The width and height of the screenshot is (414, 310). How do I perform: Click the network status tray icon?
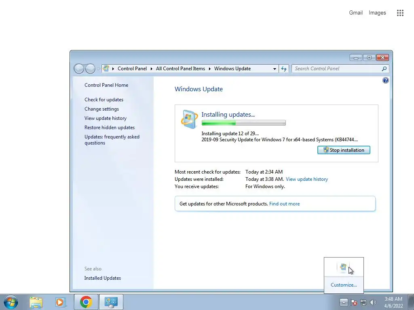point(363,302)
